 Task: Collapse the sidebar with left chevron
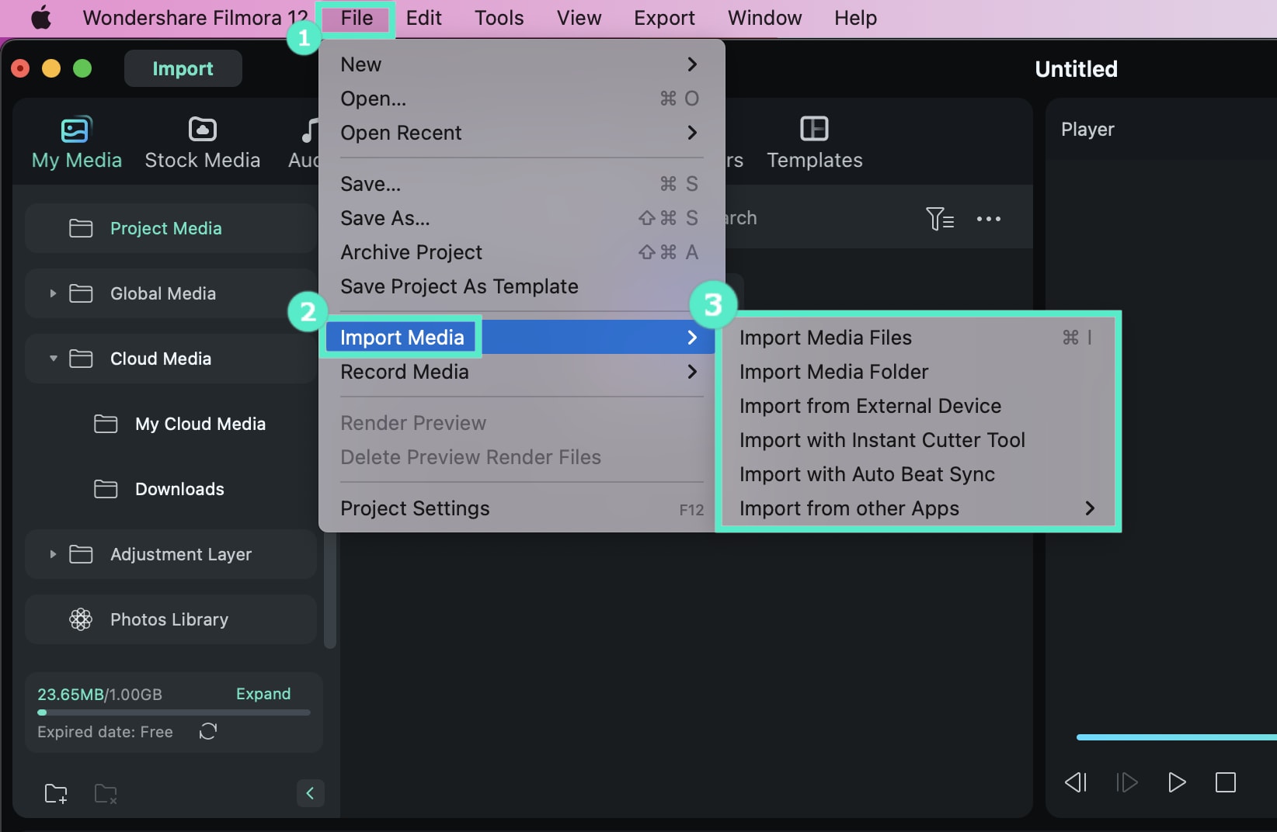tap(310, 793)
